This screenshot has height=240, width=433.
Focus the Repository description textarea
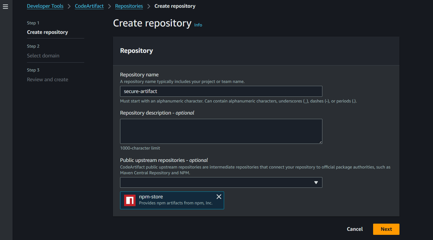pyautogui.click(x=221, y=131)
